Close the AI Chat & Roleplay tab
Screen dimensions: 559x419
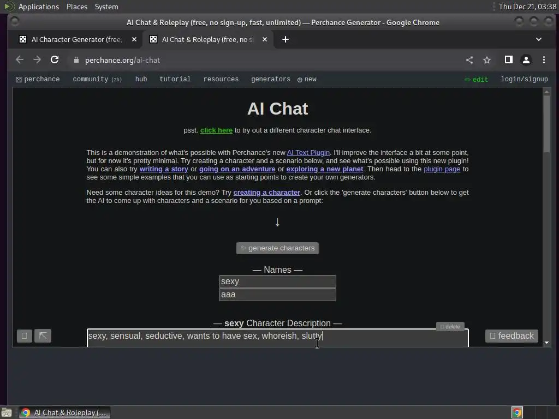pos(265,39)
